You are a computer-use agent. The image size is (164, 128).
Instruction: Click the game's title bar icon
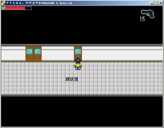coord(3,3)
